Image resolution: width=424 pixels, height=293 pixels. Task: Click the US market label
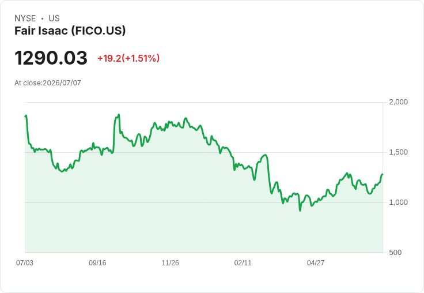[x=54, y=18]
